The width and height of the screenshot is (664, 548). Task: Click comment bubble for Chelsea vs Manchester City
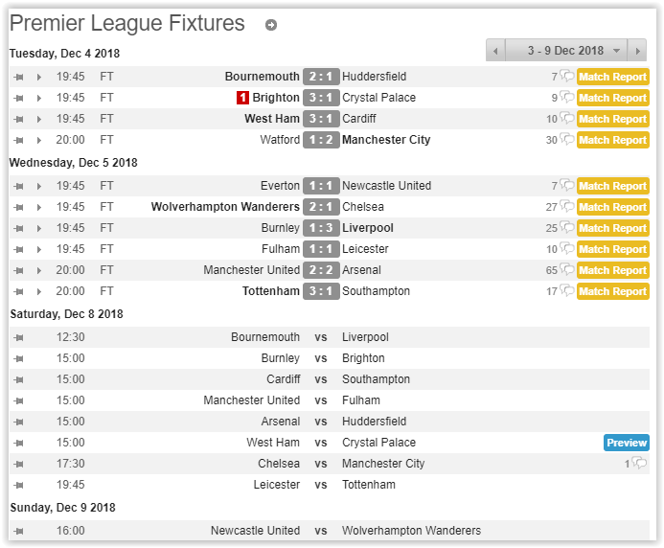639,464
